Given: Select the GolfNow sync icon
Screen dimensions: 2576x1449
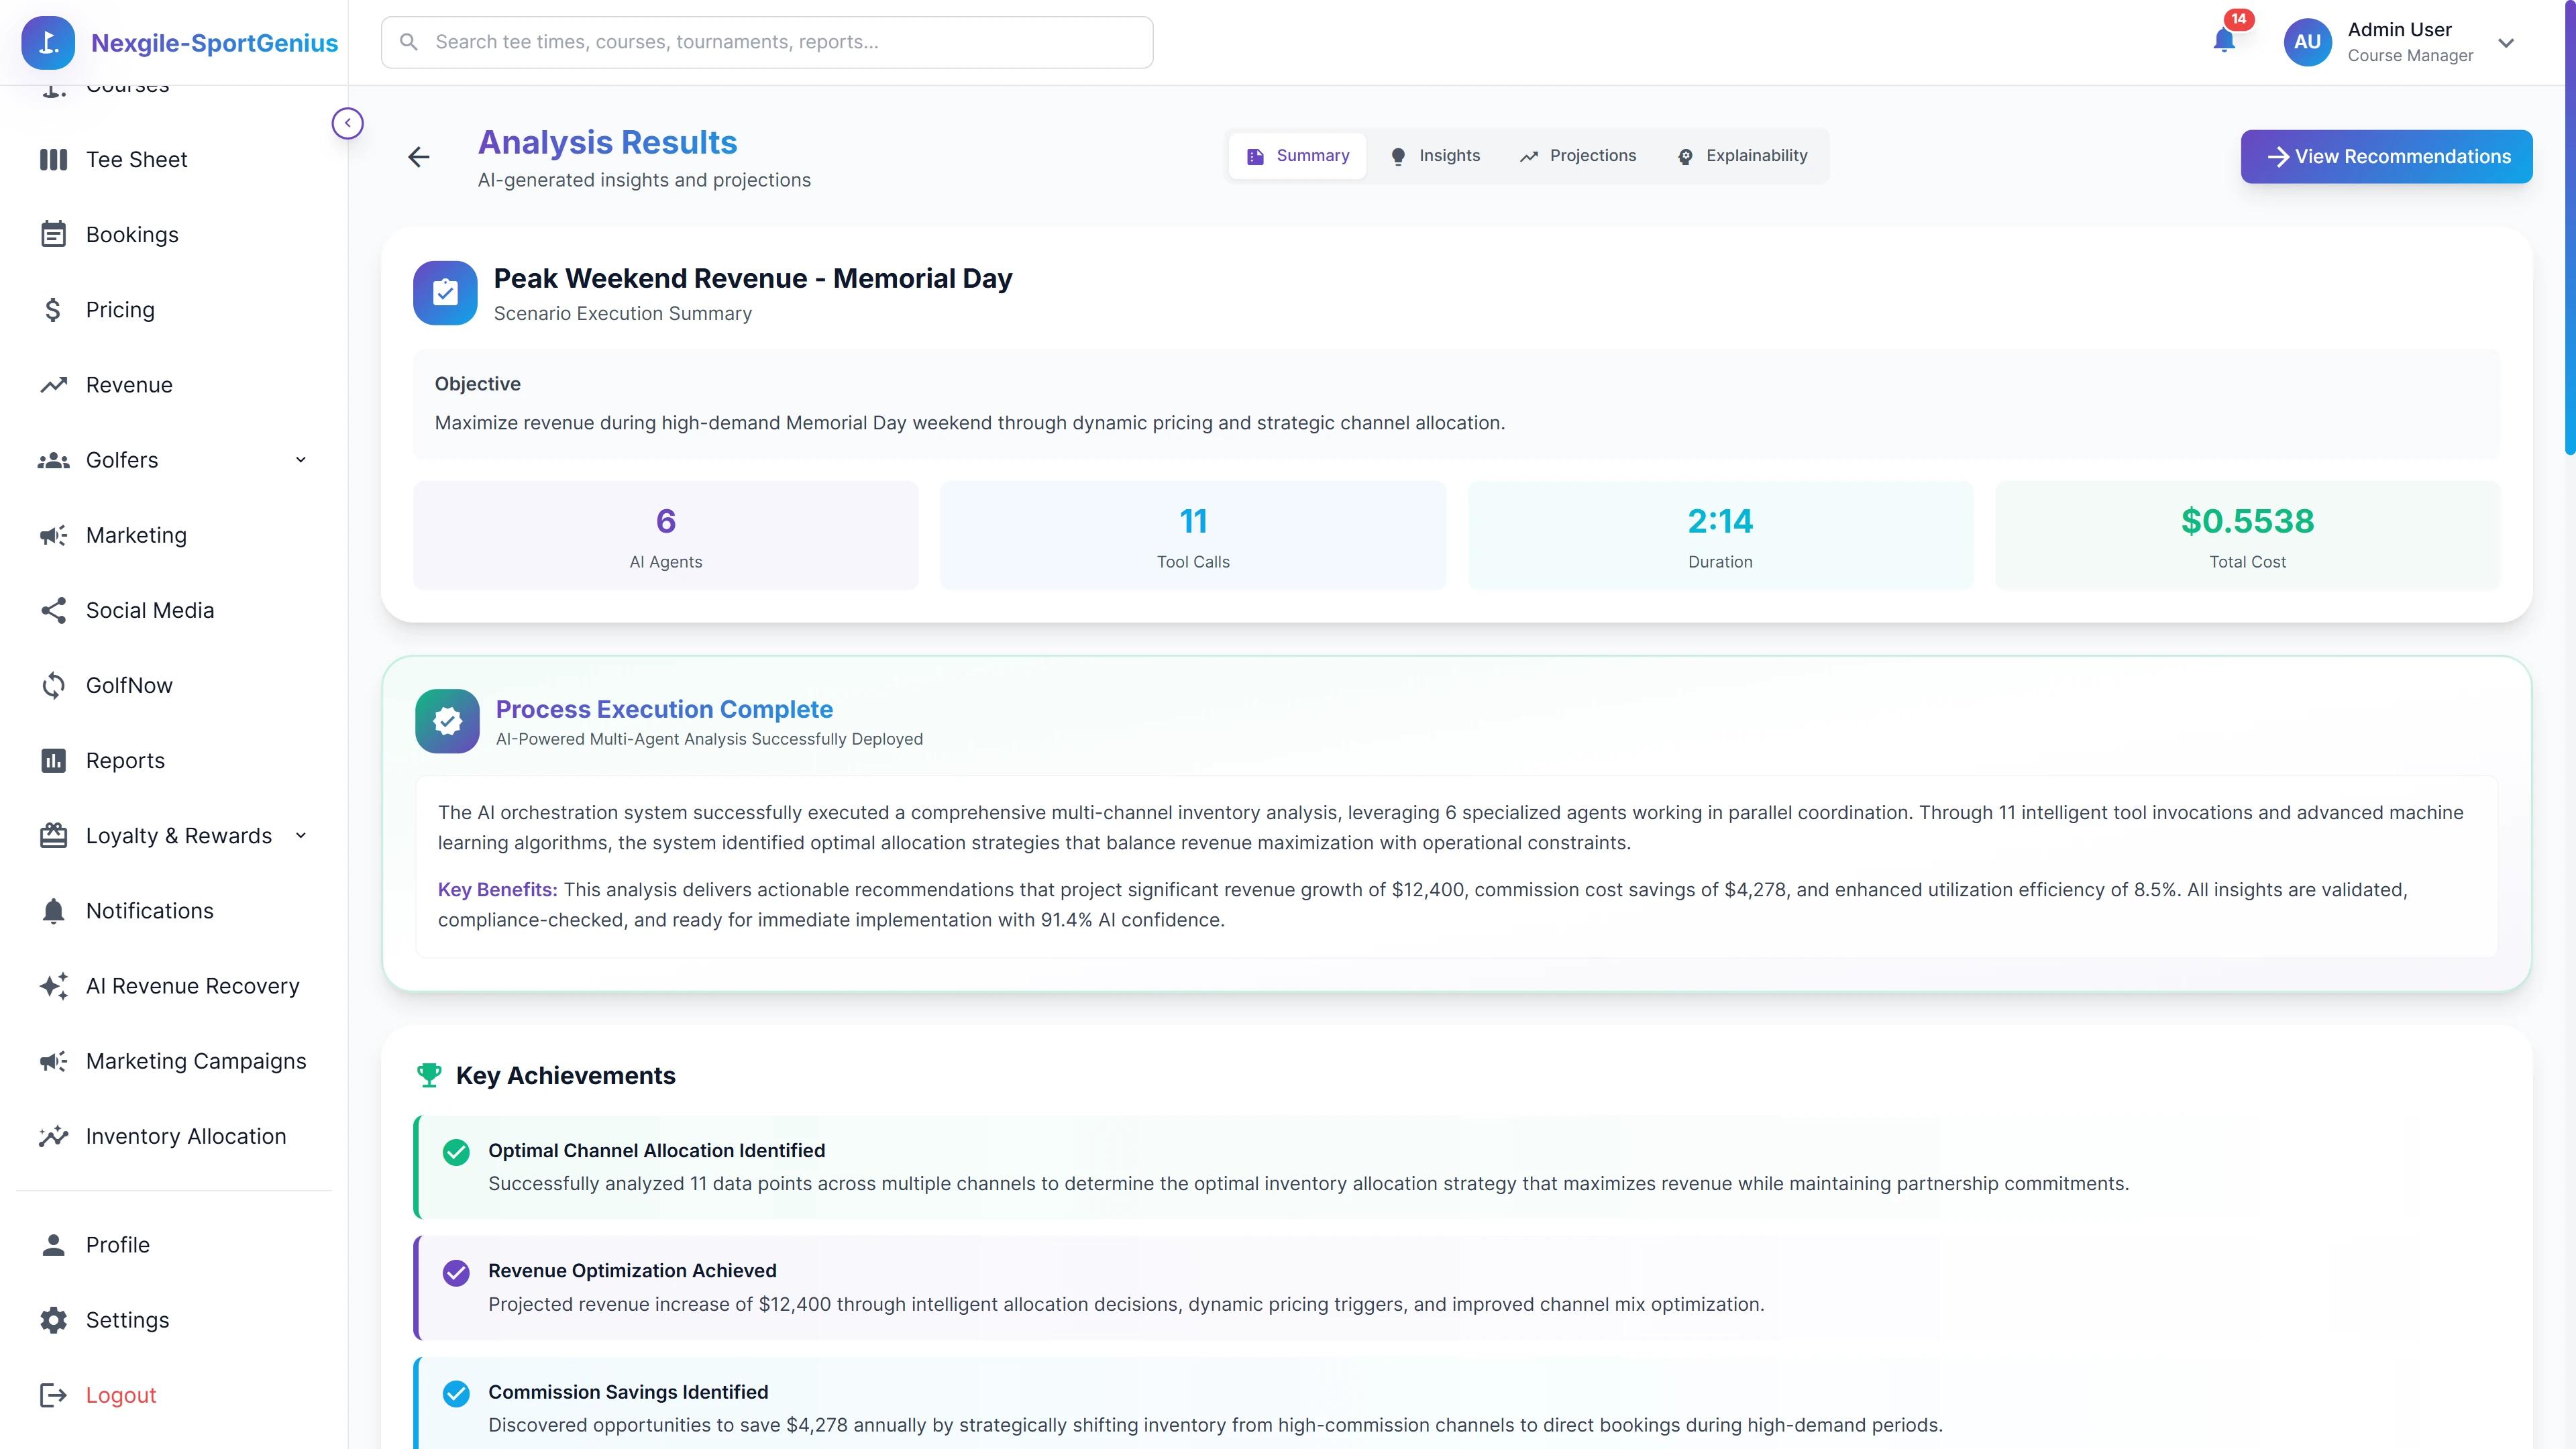Looking at the screenshot, I should click(x=53, y=685).
